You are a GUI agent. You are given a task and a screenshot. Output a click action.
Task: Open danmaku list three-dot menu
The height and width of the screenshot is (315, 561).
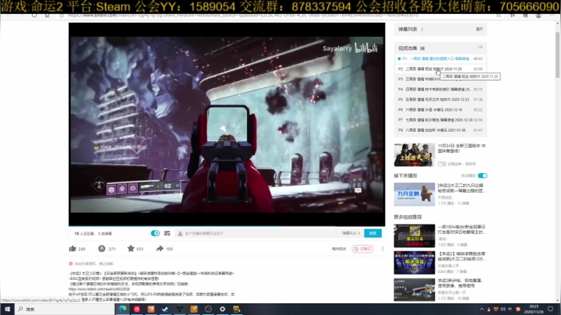click(x=422, y=30)
